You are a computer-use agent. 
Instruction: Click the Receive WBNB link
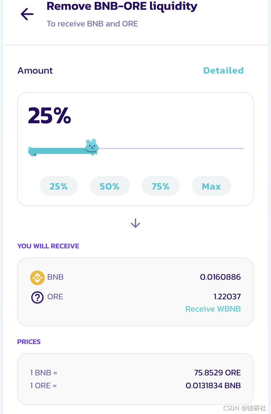(213, 309)
